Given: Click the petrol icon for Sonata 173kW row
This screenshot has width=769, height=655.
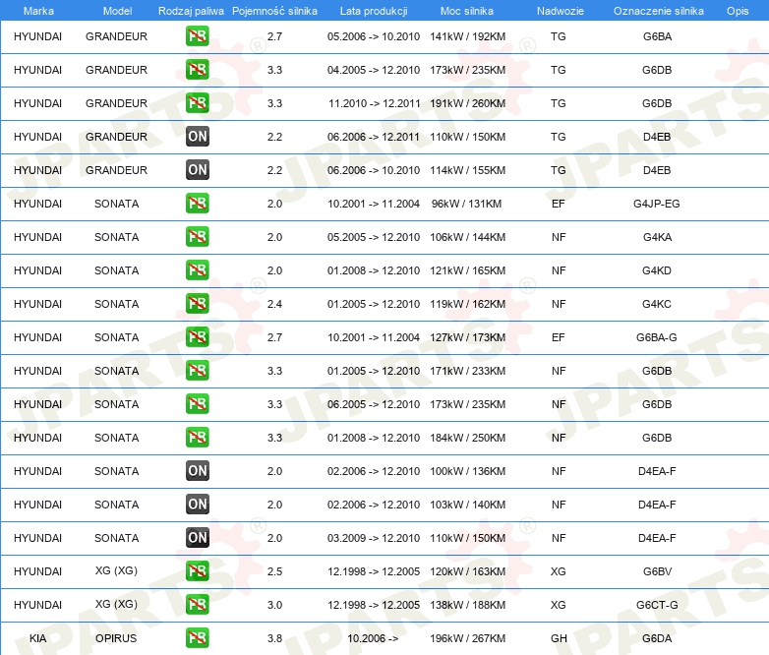Looking at the screenshot, I should 197,404.
